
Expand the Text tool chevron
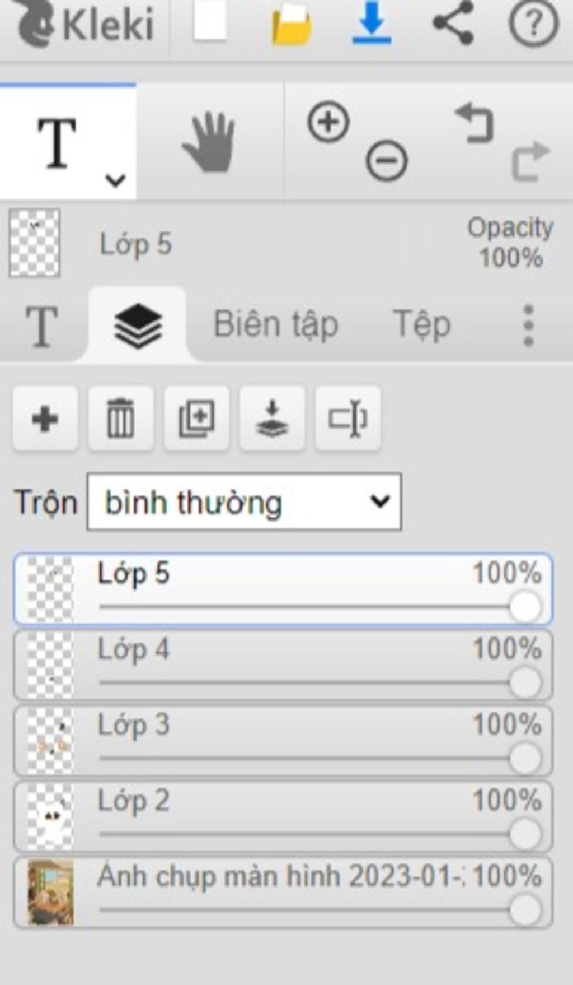(115, 180)
